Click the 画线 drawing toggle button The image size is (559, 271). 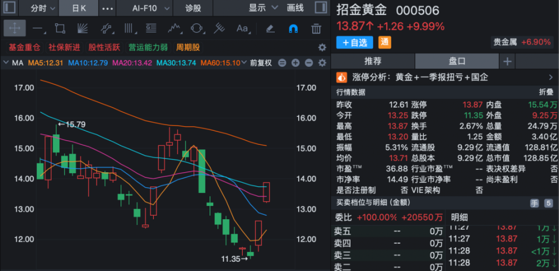coord(295,8)
